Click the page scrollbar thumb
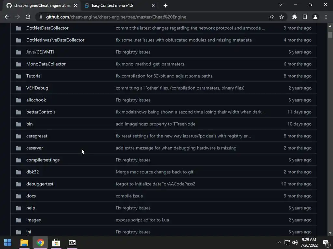 [330, 35]
